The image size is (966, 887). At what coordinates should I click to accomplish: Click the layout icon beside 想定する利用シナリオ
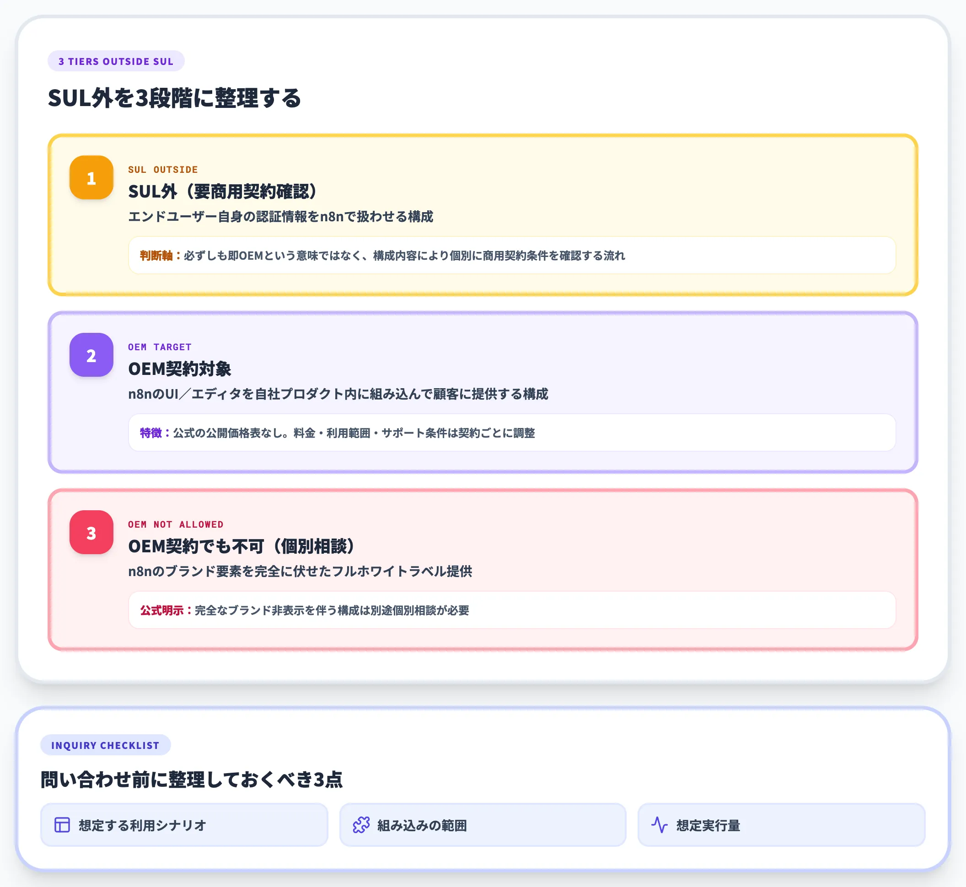[x=62, y=825]
